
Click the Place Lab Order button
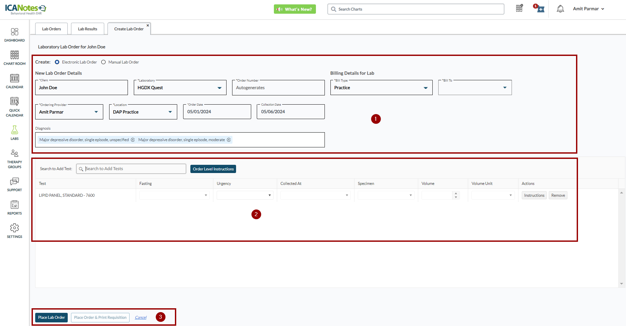coord(51,317)
